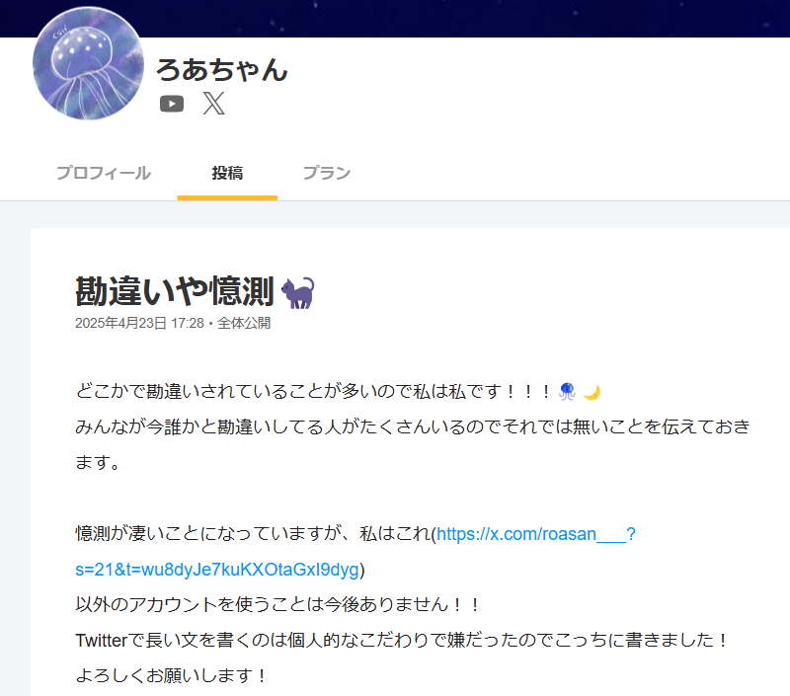This screenshot has height=696, width=790.
Task: Click the line 以外のアカウントを使うこと
Action: [x=278, y=604]
